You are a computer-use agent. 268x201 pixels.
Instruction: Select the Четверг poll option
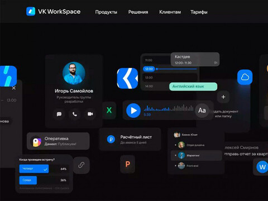[x=34, y=169]
